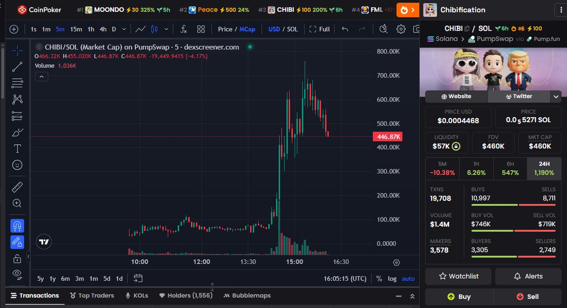This screenshot has width=567, height=308.
Task: Switch chart denomination to SOL
Action: pyautogui.click(x=293, y=29)
